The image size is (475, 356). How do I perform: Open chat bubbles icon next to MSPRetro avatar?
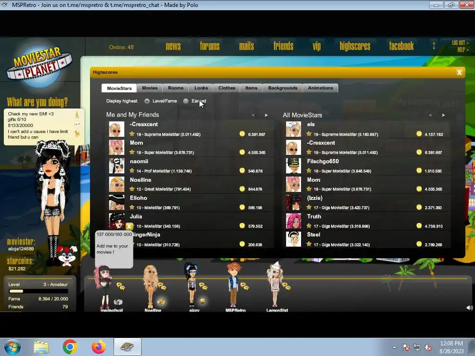pos(244,286)
